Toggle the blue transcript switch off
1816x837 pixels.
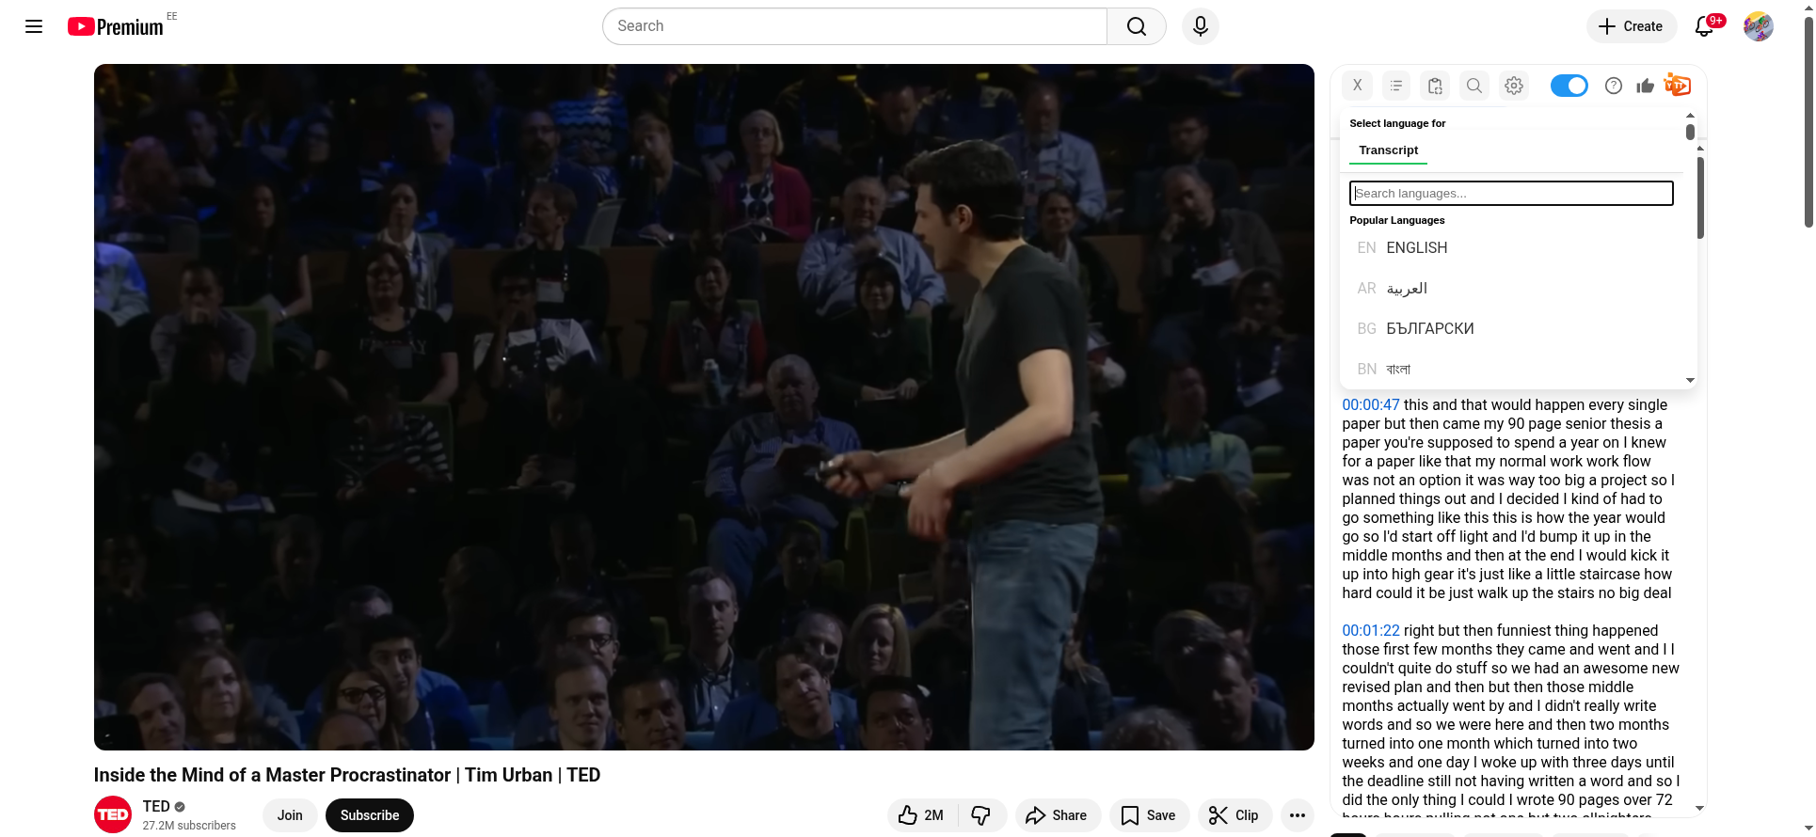[x=1569, y=86]
